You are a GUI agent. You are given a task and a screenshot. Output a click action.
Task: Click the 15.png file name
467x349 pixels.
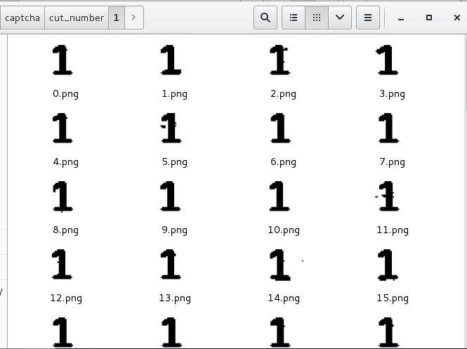pos(393,298)
